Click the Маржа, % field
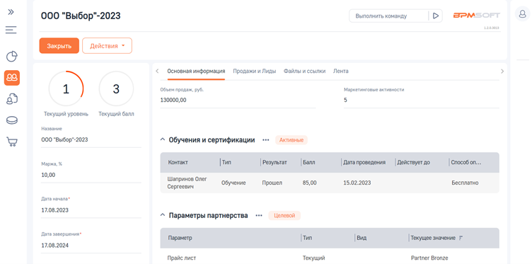 pyautogui.click(x=91, y=175)
